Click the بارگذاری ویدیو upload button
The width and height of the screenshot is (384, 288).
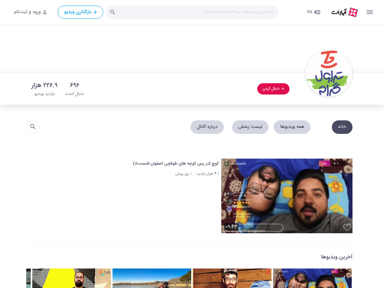click(x=80, y=12)
